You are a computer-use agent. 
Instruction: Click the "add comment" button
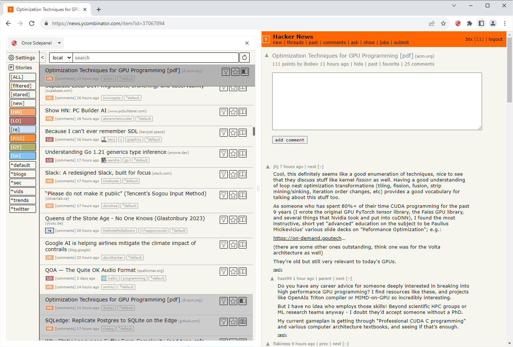point(290,140)
